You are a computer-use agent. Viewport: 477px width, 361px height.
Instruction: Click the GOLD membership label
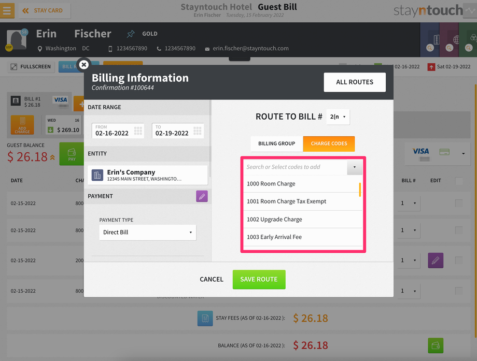coord(150,34)
